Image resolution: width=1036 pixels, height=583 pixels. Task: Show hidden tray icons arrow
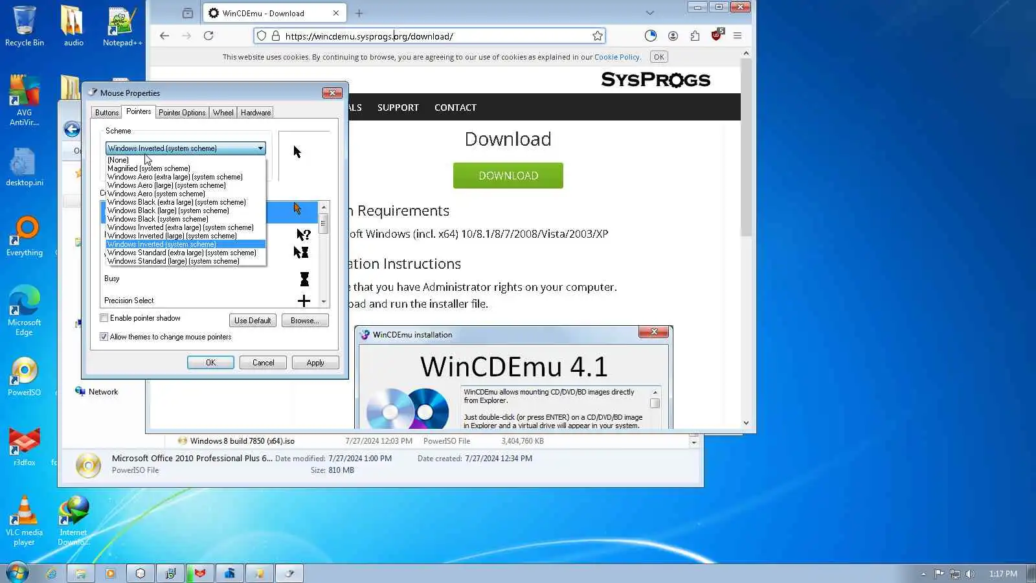pyautogui.click(x=923, y=573)
